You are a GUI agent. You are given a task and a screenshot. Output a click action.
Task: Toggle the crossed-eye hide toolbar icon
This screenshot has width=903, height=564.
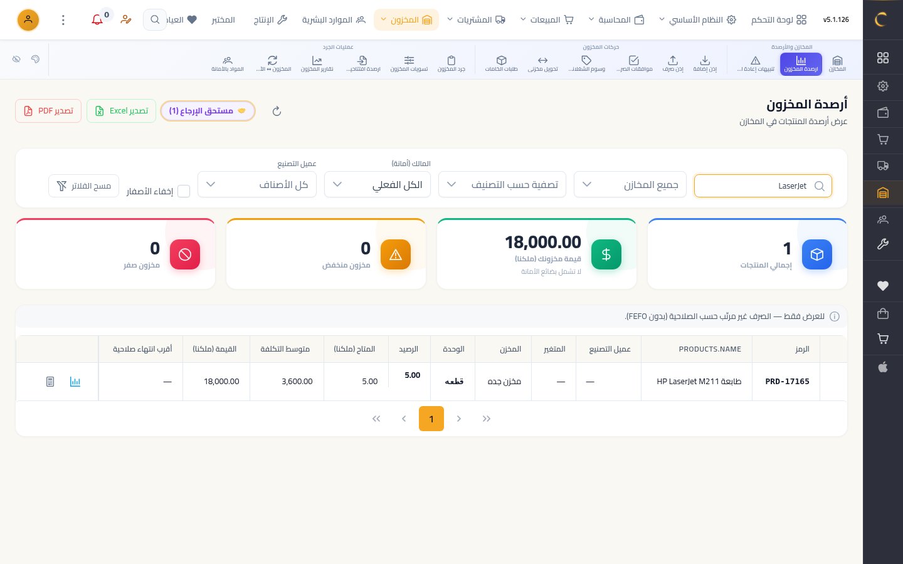[x=16, y=59]
